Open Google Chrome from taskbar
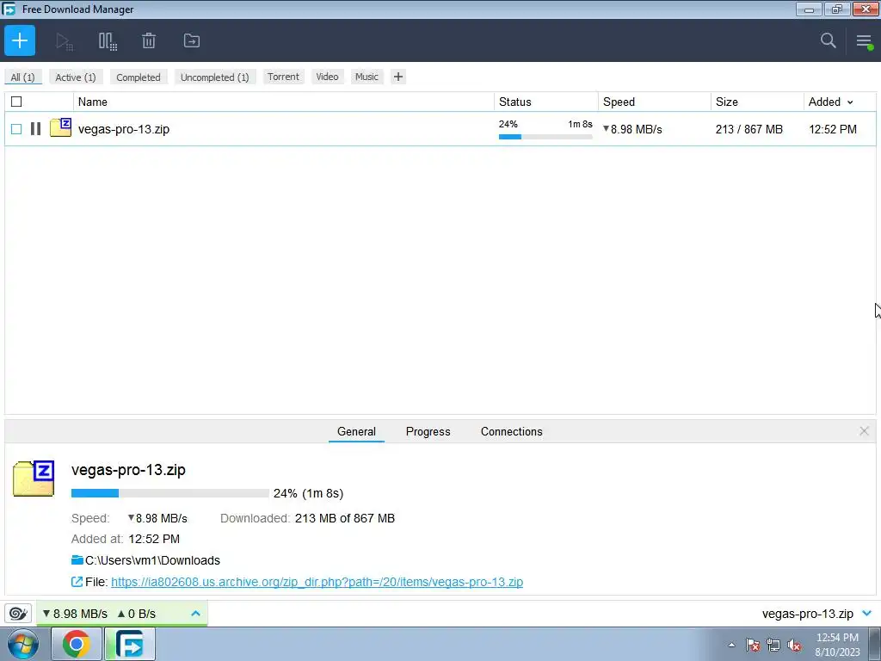The height and width of the screenshot is (661, 881). tap(77, 644)
